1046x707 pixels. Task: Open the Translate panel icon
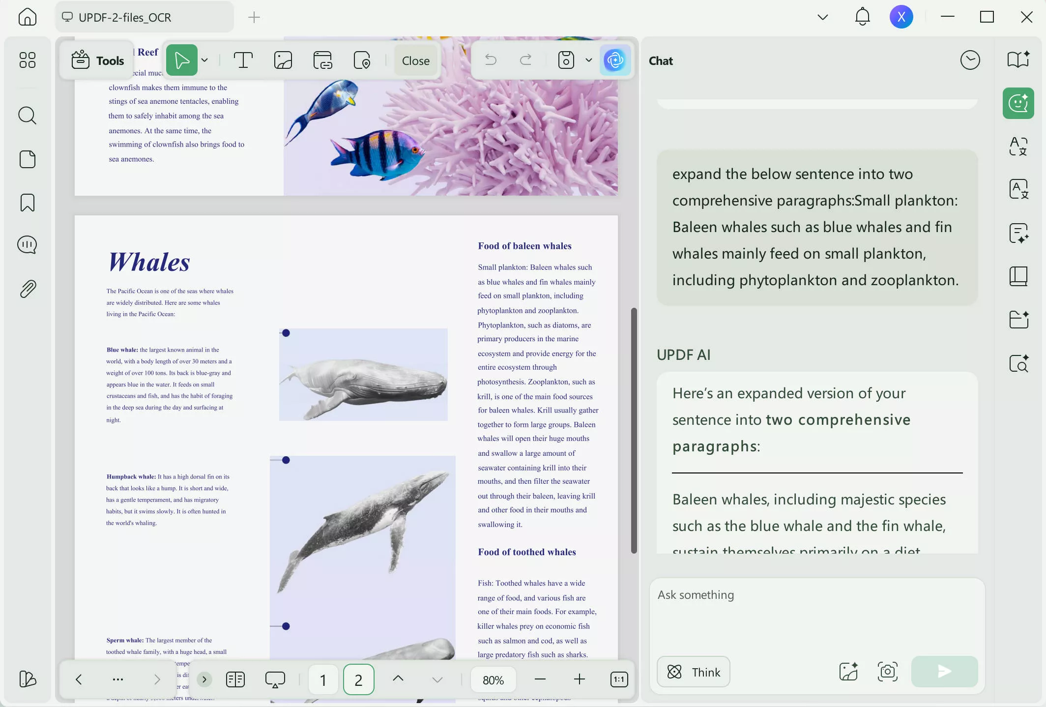click(x=1018, y=146)
